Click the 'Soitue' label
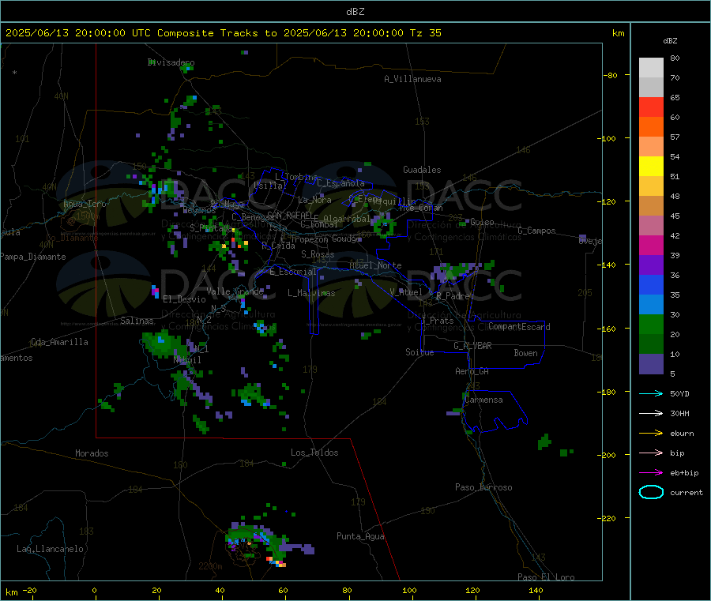The image size is (711, 601). point(419,352)
